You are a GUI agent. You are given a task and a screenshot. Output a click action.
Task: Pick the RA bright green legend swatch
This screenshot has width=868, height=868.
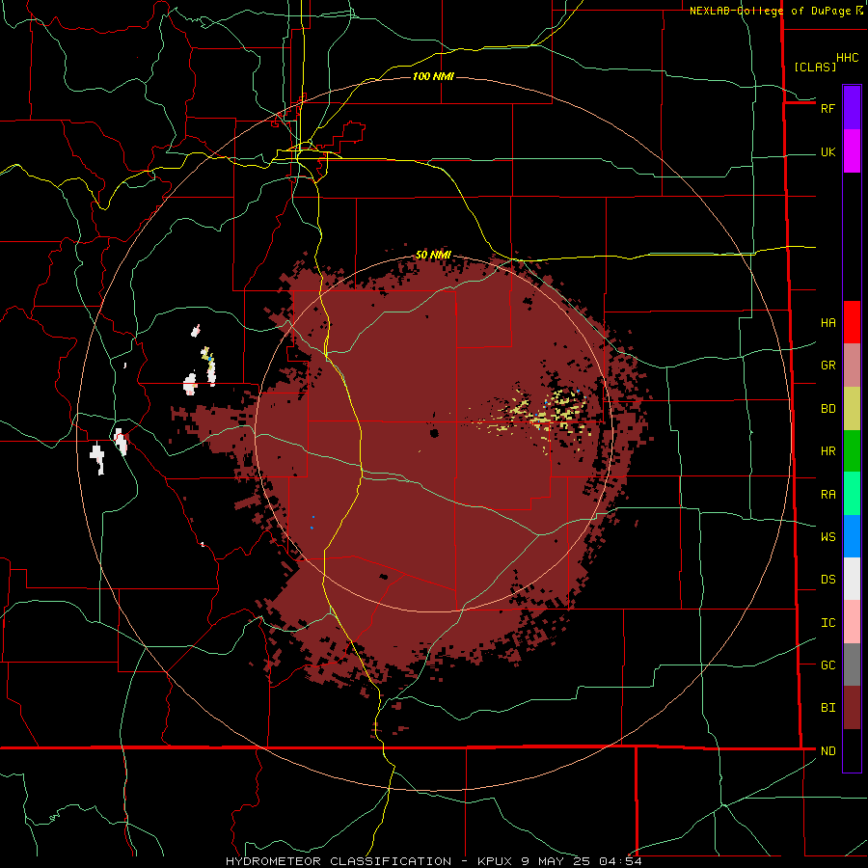coord(852,494)
